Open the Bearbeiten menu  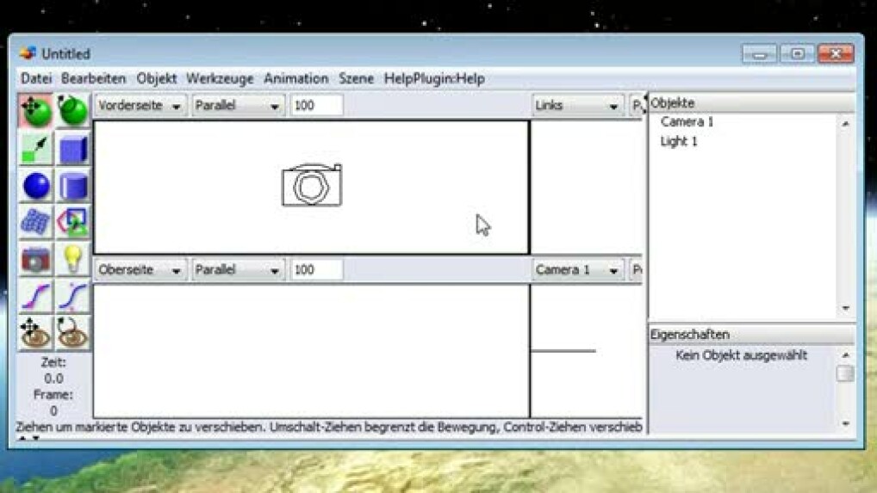point(94,78)
